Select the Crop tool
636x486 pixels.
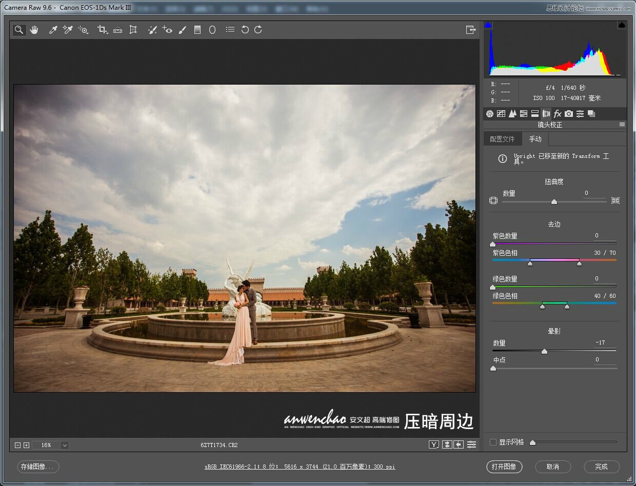point(103,30)
